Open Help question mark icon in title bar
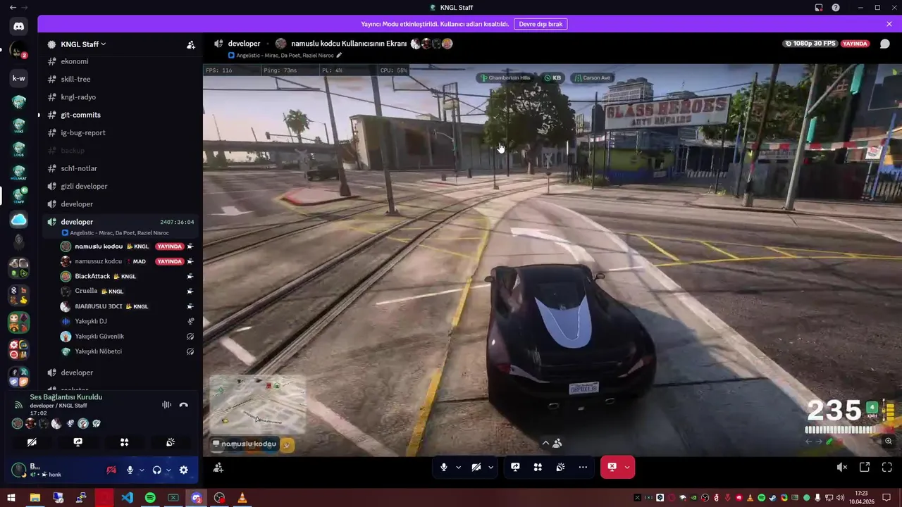The image size is (902, 507). point(836,8)
